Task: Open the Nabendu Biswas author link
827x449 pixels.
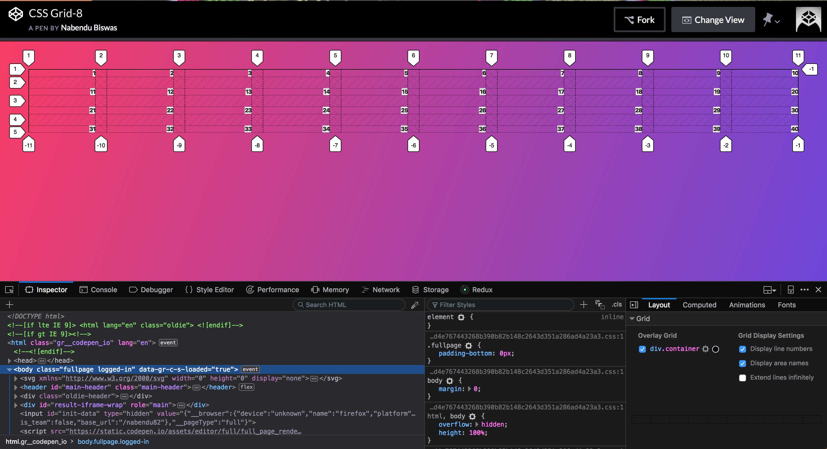Action: tap(89, 28)
